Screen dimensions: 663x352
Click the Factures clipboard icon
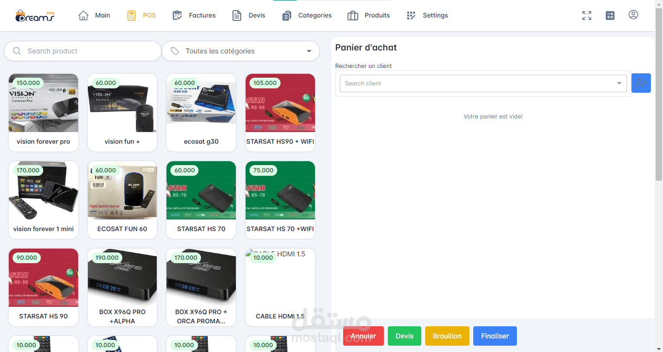click(177, 16)
